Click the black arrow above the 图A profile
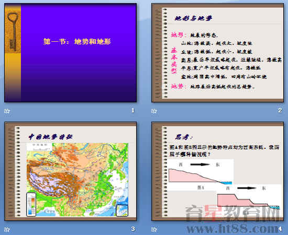 point(200,164)
